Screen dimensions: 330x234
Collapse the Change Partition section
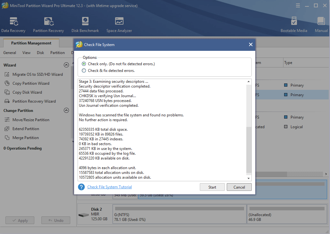click(x=66, y=110)
